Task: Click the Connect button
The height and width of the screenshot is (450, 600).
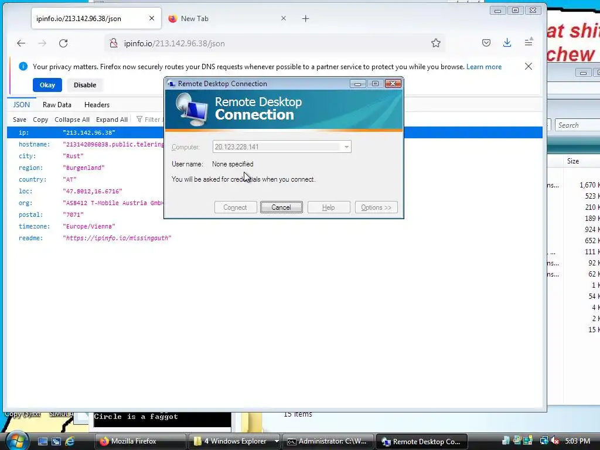Action: pyautogui.click(x=236, y=207)
